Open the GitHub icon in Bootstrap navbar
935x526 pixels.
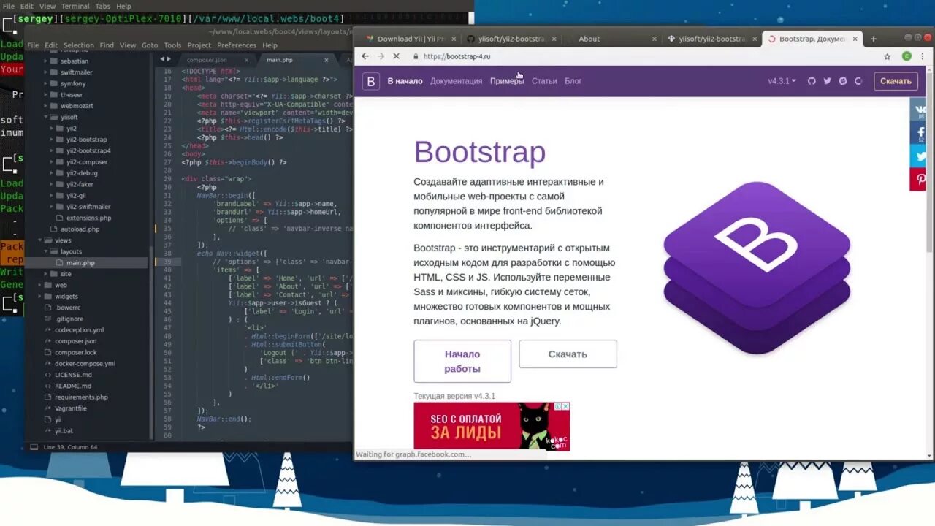pos(812,81)
